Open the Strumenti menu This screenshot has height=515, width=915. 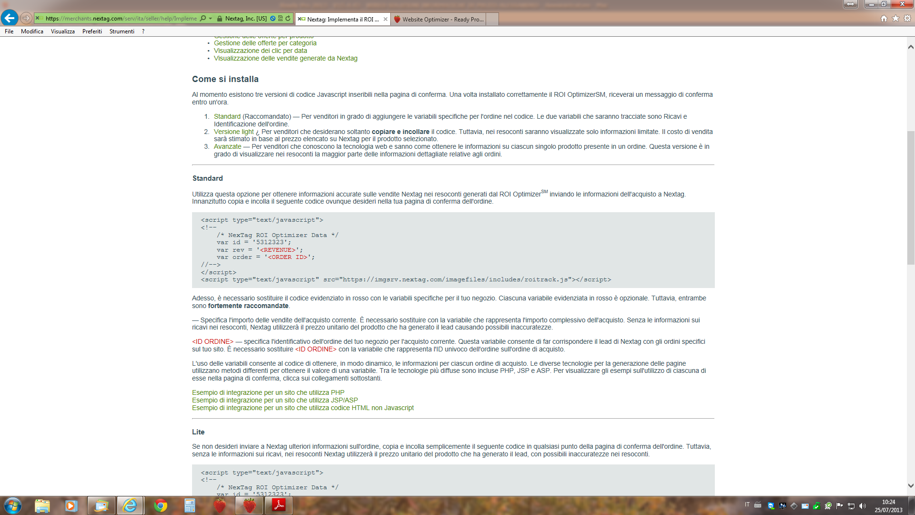click(x=122, y=31)
